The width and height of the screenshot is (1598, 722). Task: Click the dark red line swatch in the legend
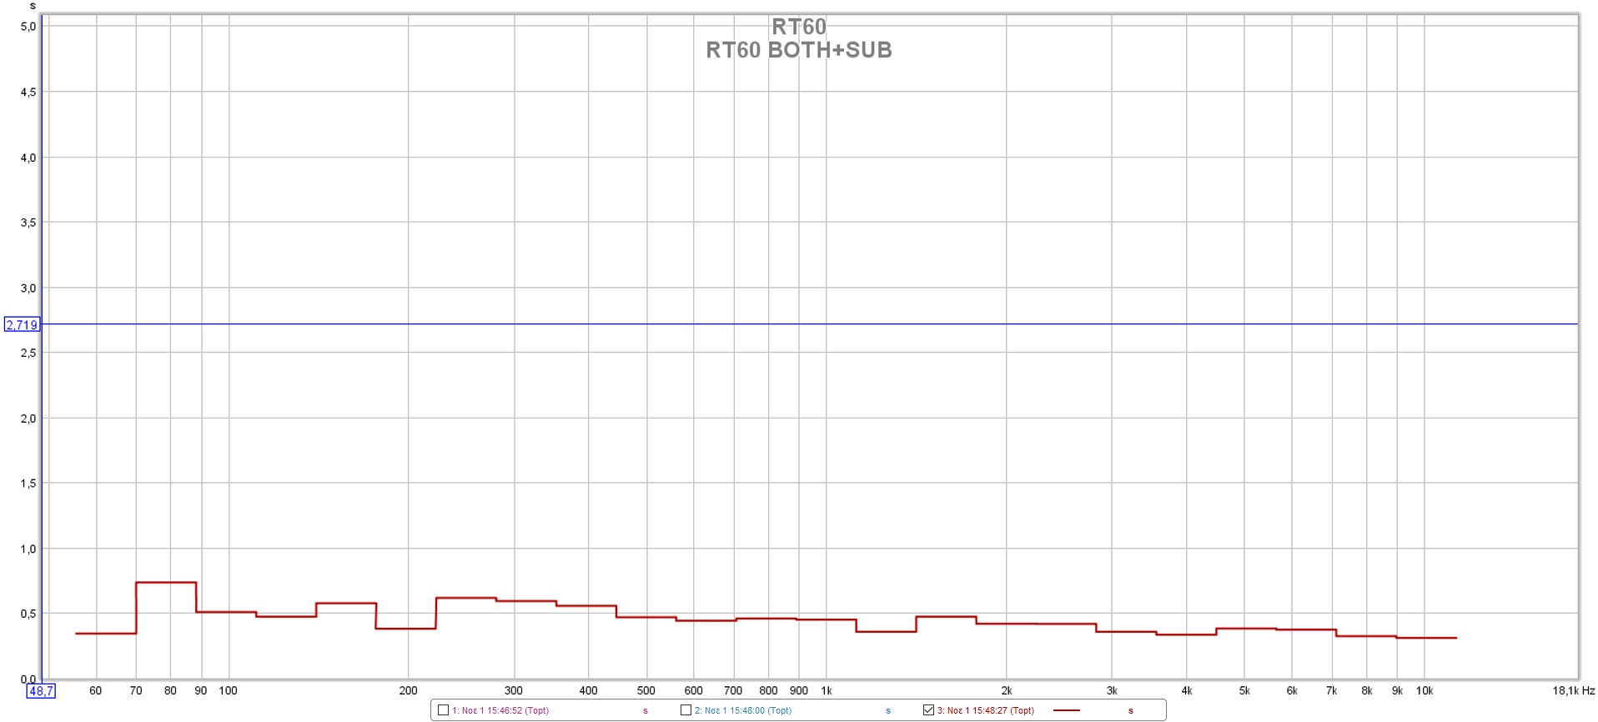1067,711
